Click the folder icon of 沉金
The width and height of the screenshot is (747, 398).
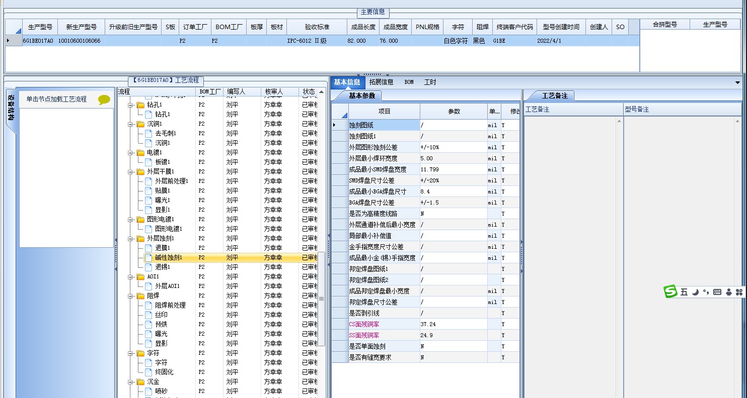coord(140,381)
